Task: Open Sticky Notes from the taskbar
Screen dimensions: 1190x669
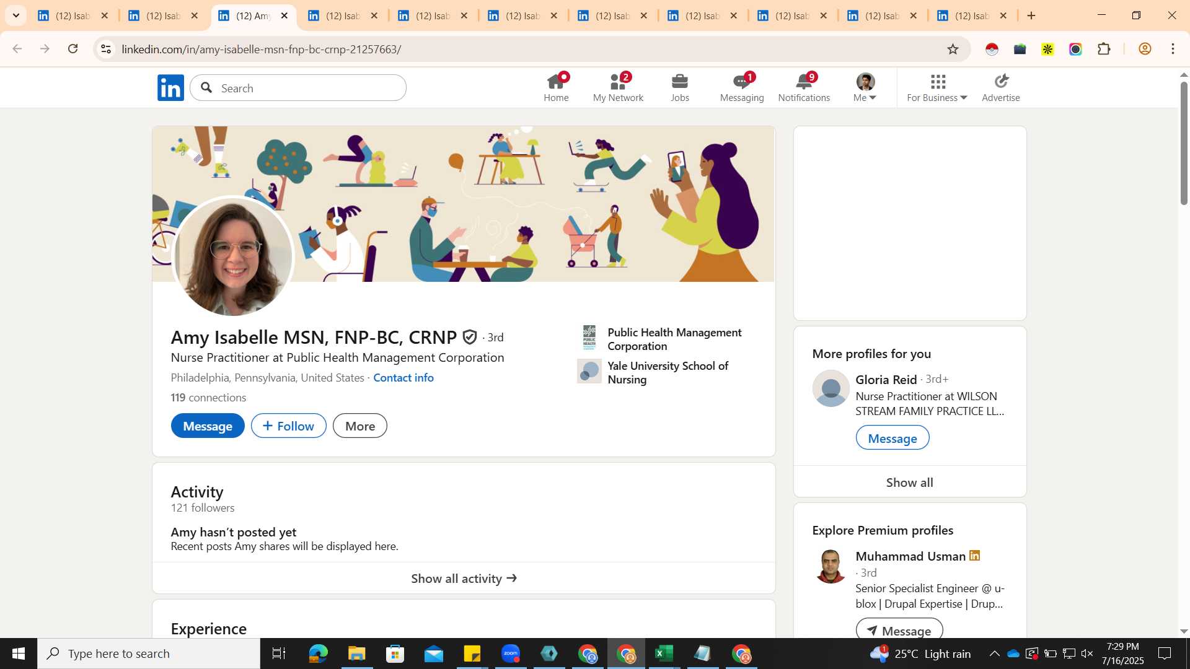Action: [472, 654]
